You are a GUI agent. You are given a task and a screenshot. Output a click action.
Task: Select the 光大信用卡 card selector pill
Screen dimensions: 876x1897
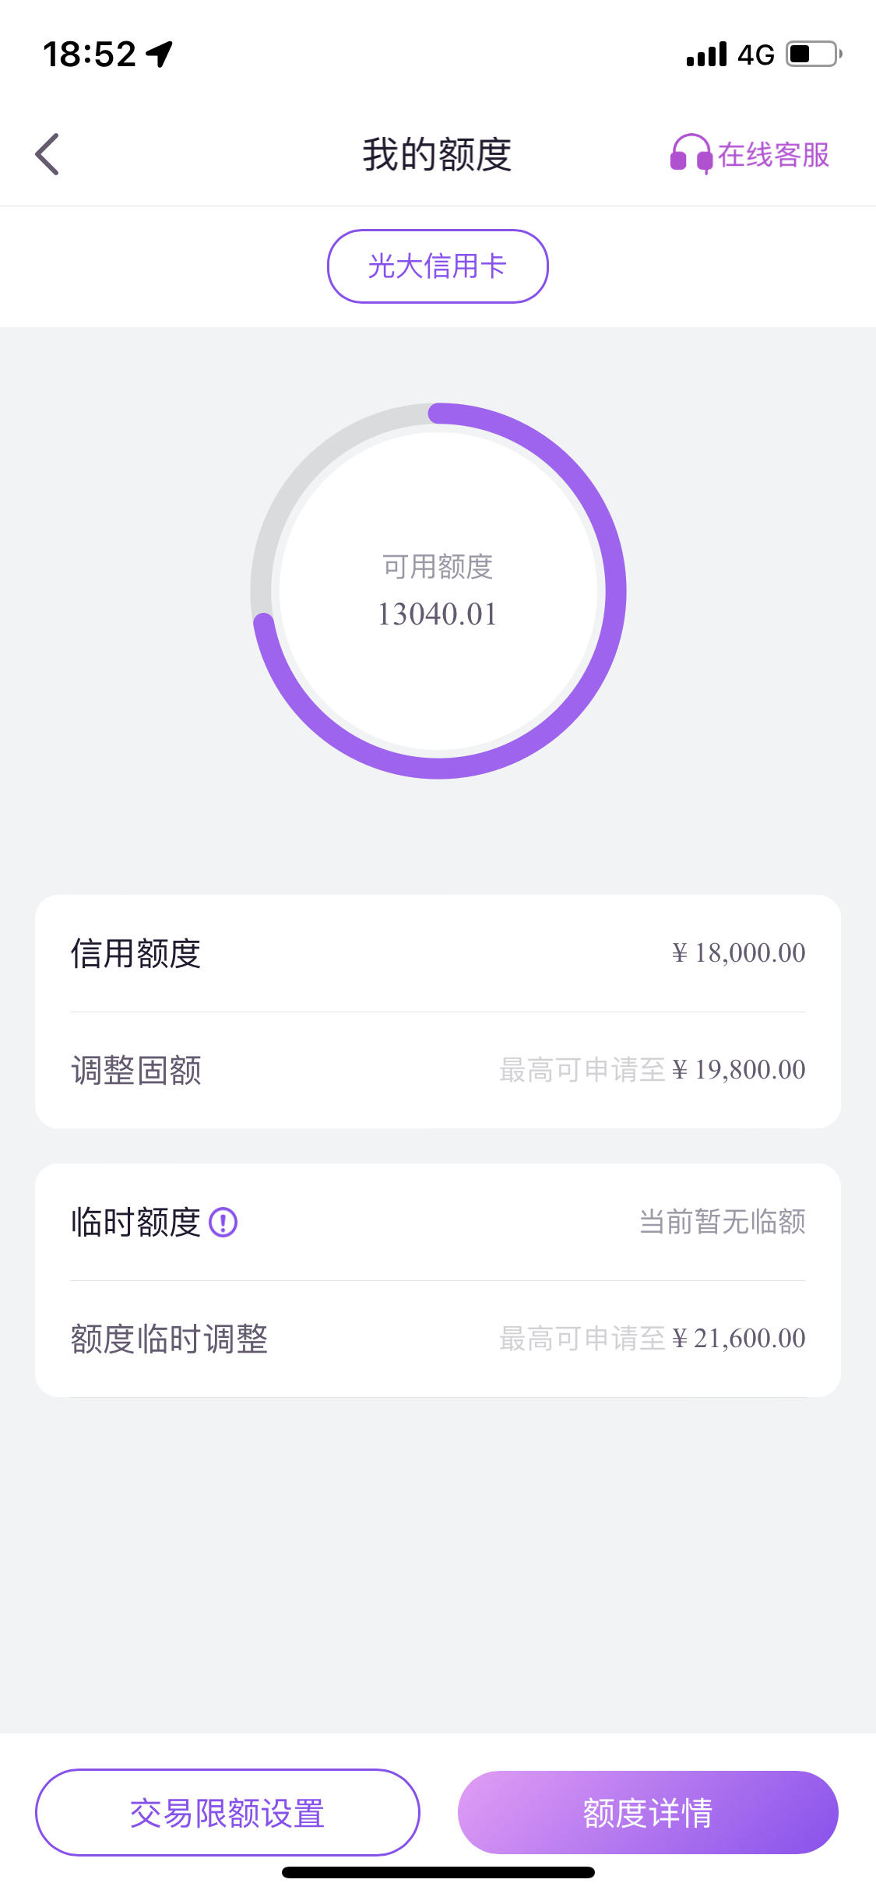(438, 266)
